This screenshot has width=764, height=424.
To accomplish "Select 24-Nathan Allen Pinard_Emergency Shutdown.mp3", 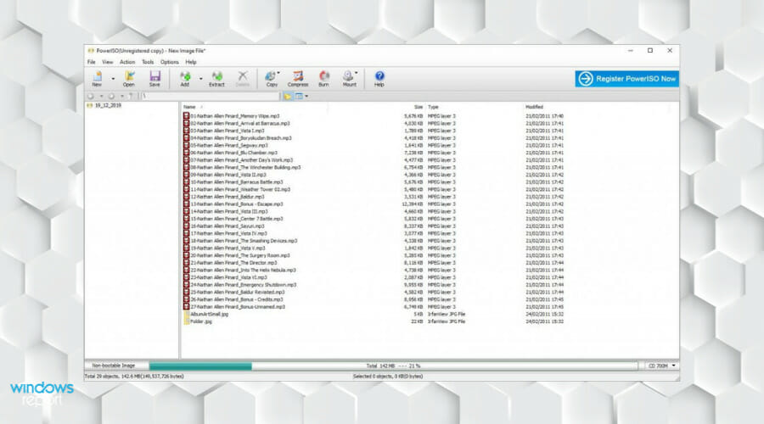I will coord(243,285).
